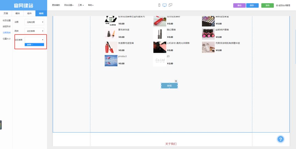Click the product thumbnail with balloons
Image resolution: width=296 pixels, height=149 pixels.
[111, 60]
